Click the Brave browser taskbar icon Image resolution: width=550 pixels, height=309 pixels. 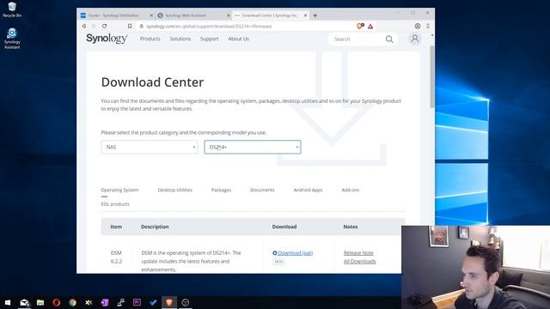tap(169, 303)
